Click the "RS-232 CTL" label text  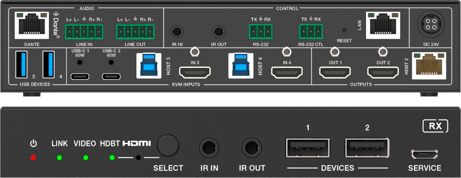[310, 44]
